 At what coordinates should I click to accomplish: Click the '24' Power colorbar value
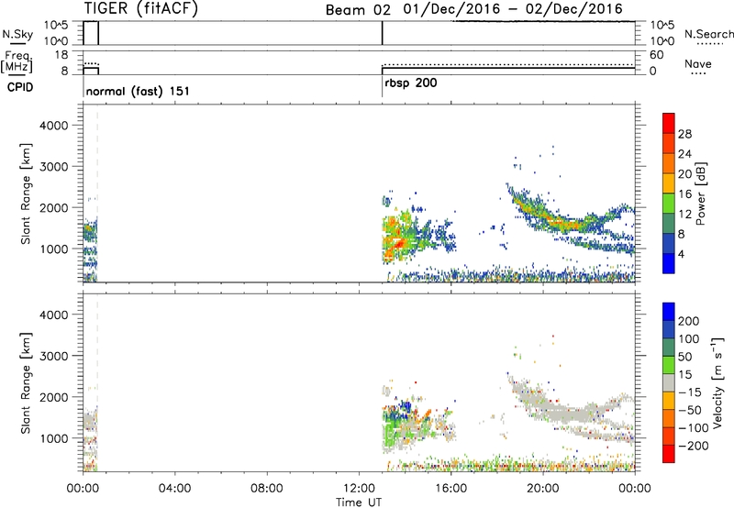point(684,154)
